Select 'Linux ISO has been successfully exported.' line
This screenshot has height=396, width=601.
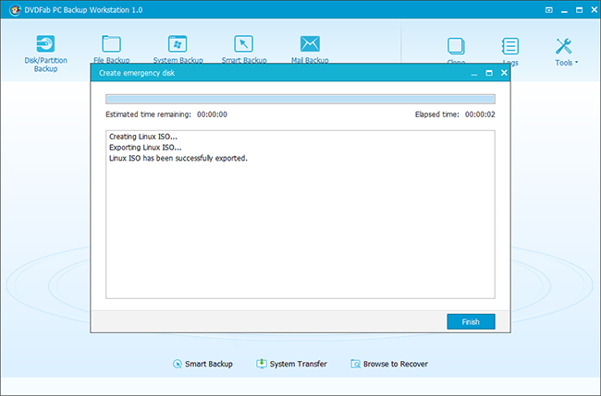pyautogui.click(x=178, y=158)
